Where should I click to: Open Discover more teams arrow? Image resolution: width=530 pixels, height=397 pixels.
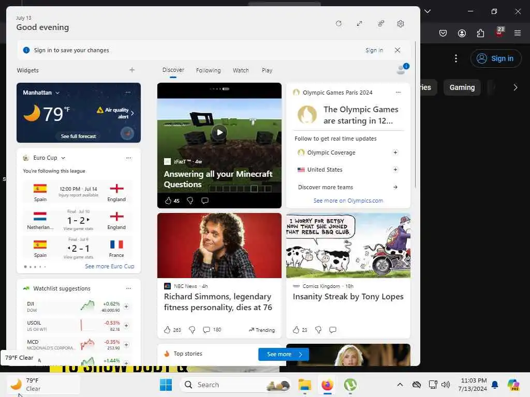click(x=395, y=187)
